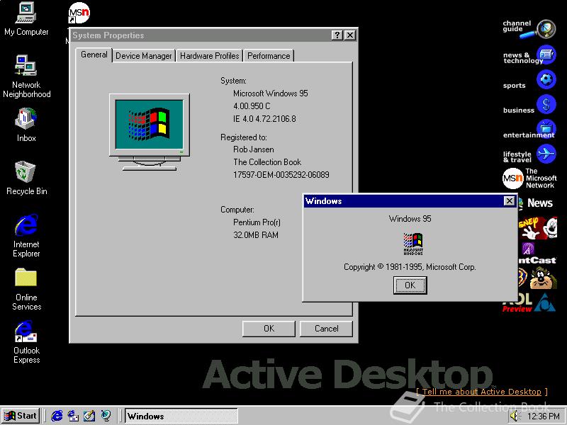This screenshot has height=425, width=567.
Task: Close the Windows 95 about dialog
Action: tap(509, 201)
